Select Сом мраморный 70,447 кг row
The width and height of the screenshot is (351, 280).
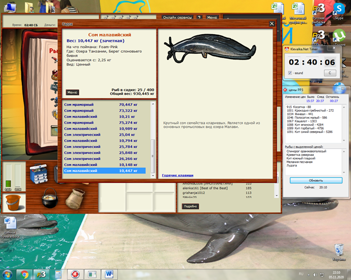point(104,104)
